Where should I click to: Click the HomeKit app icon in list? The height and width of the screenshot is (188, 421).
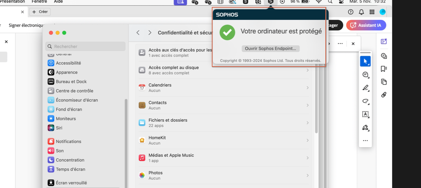click(x=142, y=140)
